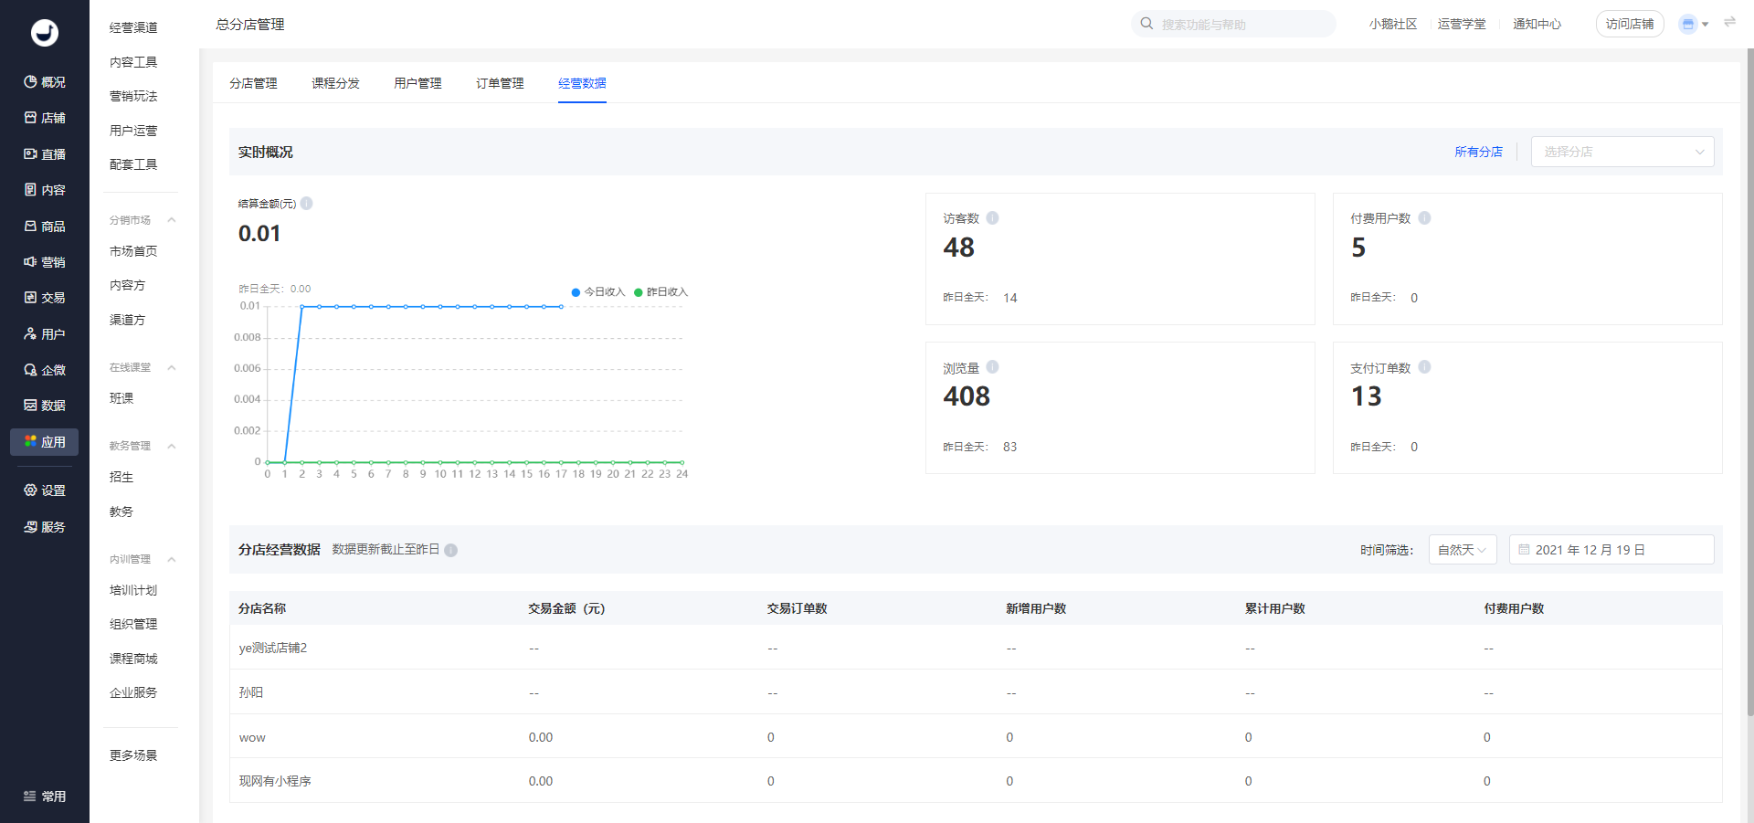
Task: Collapse the 内训管理 section
Action: [x=171, y=560]
